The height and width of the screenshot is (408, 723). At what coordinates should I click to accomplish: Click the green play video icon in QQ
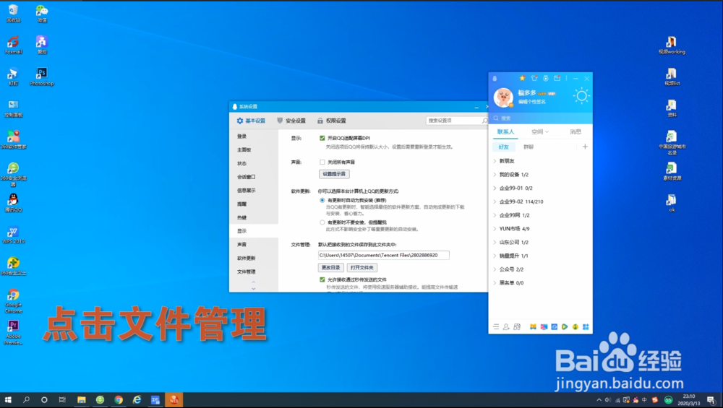[x=565, y=327]
